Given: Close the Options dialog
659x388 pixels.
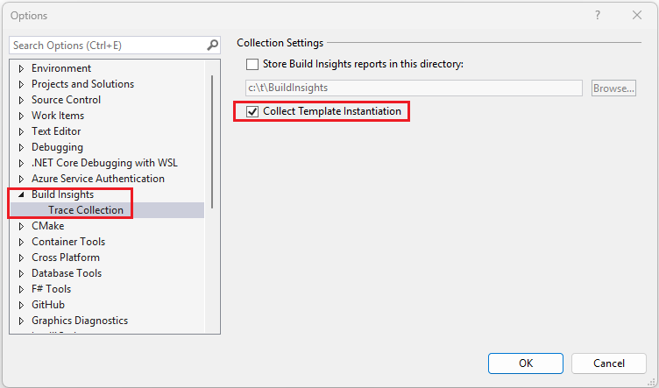Looking at the screenshot, I should coord(637,16).
